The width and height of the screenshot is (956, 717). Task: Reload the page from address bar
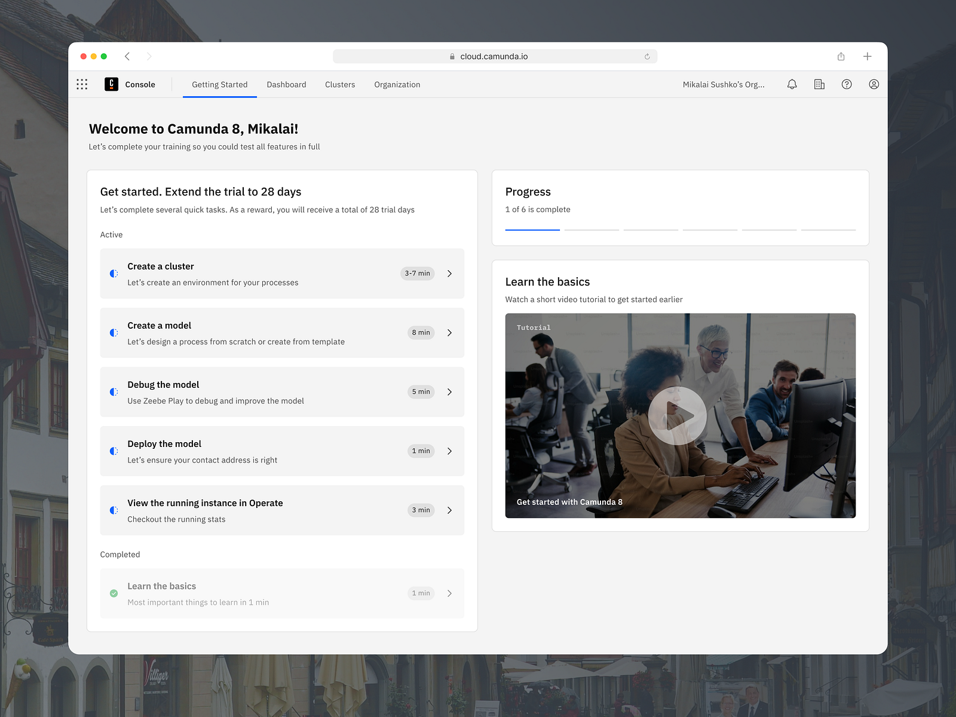[647, 56]
